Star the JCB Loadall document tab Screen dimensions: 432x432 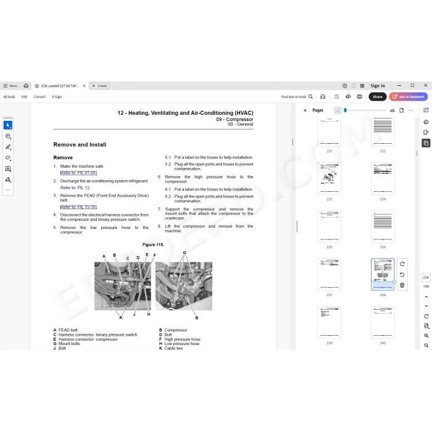37,86
